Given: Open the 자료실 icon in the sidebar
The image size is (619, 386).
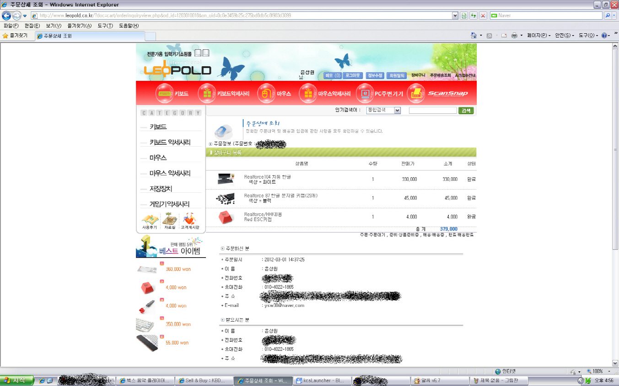Looking at the screenshot, I should (x=170, y=221).
